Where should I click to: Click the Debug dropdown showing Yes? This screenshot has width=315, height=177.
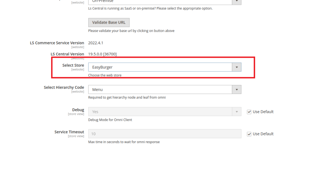(x=165, y=112)
